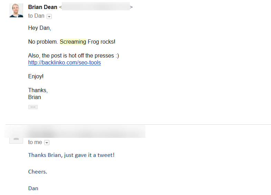Expand details arrow next to "to me"
Viewport: 271px width, 195px height.
point(47,143)
